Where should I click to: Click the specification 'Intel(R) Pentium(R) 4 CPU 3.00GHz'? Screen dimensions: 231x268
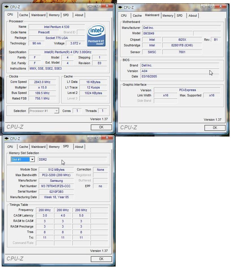[68, 52]
